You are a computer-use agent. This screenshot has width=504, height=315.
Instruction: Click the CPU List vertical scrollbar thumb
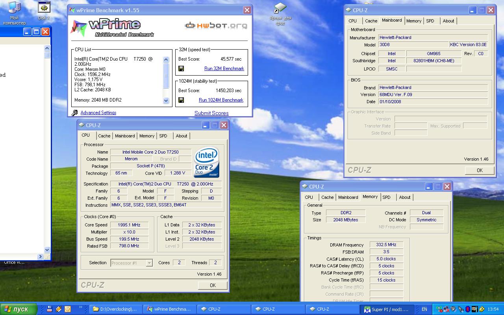pyautogui.click(x=166, y=76)
